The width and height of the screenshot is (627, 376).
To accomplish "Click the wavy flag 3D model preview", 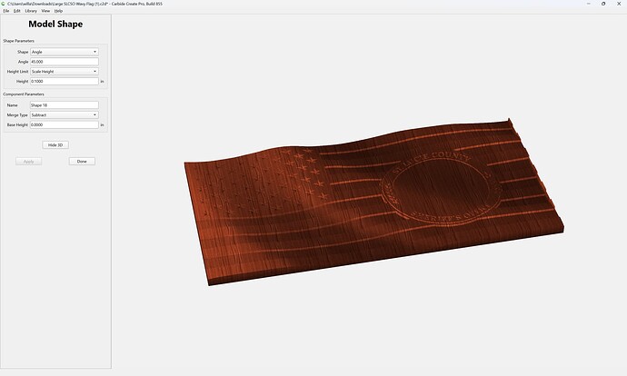I will 373,202.
